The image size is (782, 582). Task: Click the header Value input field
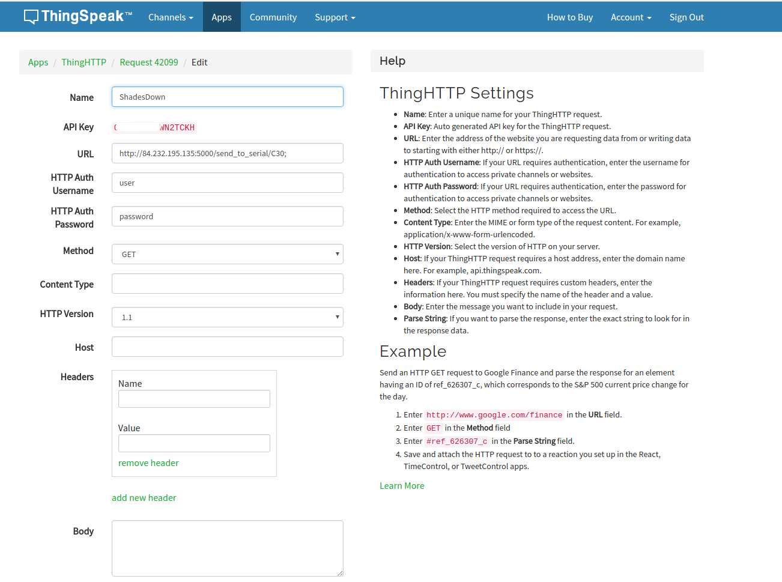pos(194,443)
